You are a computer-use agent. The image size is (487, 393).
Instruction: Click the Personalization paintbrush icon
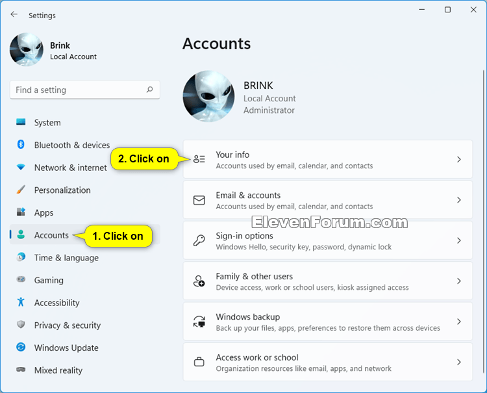[21, 190]
